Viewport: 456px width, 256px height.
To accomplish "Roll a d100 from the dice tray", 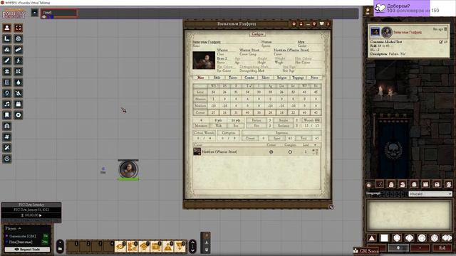I will (447, 238).
